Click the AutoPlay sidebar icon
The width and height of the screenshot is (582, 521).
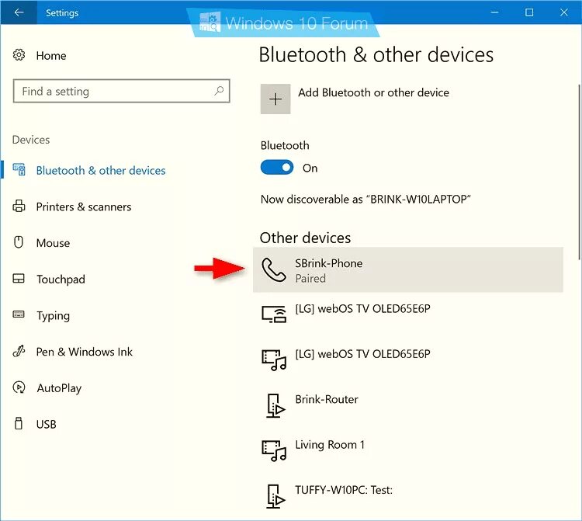[19, 387]
